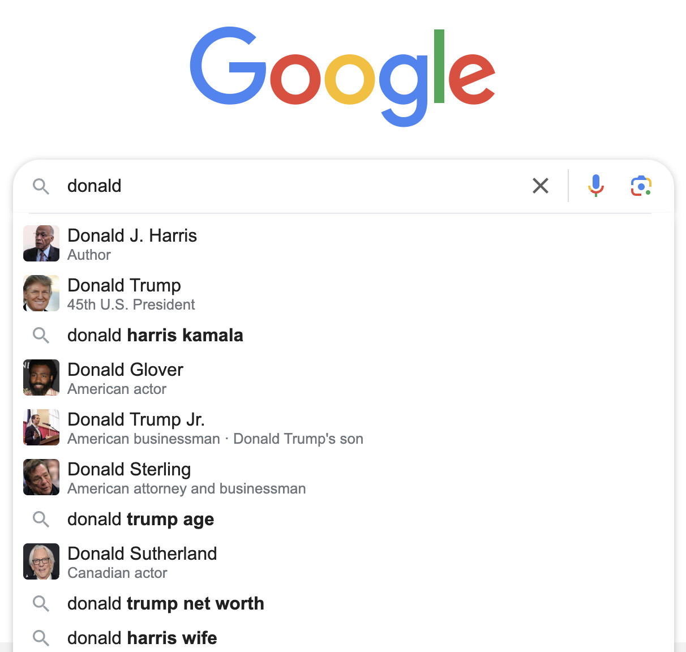
Task: Click Donald Sutherland's thumbnail photo
Action: pyautogui.click(x=41, y=561)
